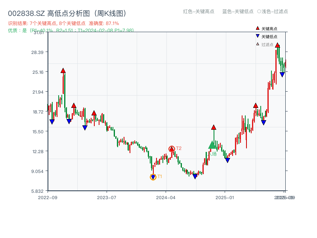Select the blue key-low triangle near 17 in mid-2025
This screenshot has width=317, height=238.
(264, 123)
